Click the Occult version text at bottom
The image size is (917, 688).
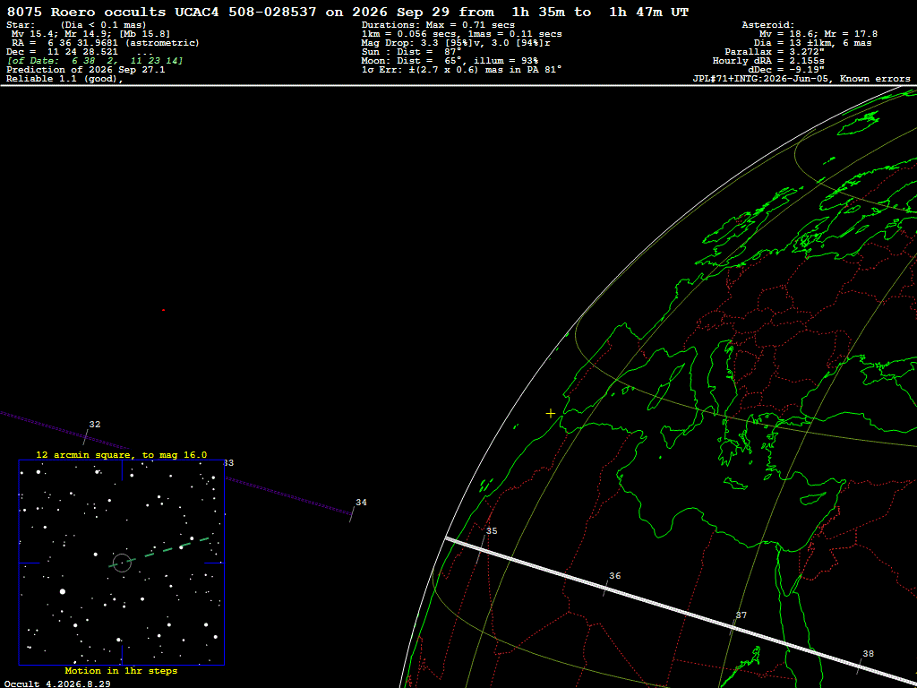tap(57, 684)
